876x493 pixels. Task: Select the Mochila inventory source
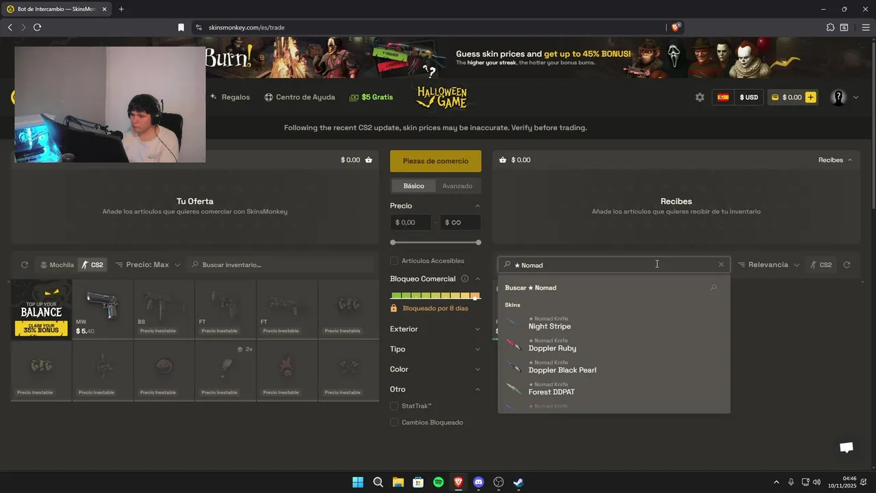point(57,265)
